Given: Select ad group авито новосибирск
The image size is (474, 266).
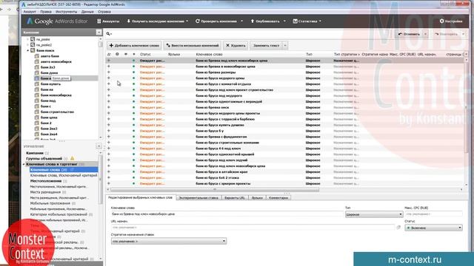Looking at the screenshot, I should click(x=56, y=61).
